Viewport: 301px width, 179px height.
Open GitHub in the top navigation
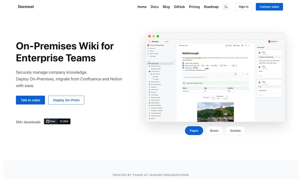click(179, 7)
